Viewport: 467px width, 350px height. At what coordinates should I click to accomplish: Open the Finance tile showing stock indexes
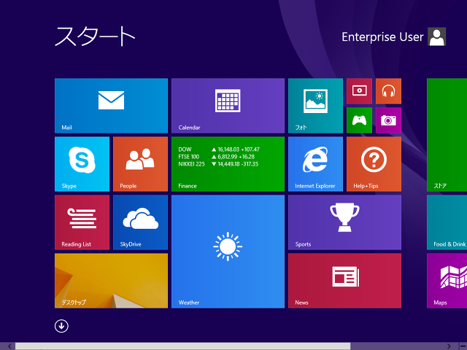point(228,164)
